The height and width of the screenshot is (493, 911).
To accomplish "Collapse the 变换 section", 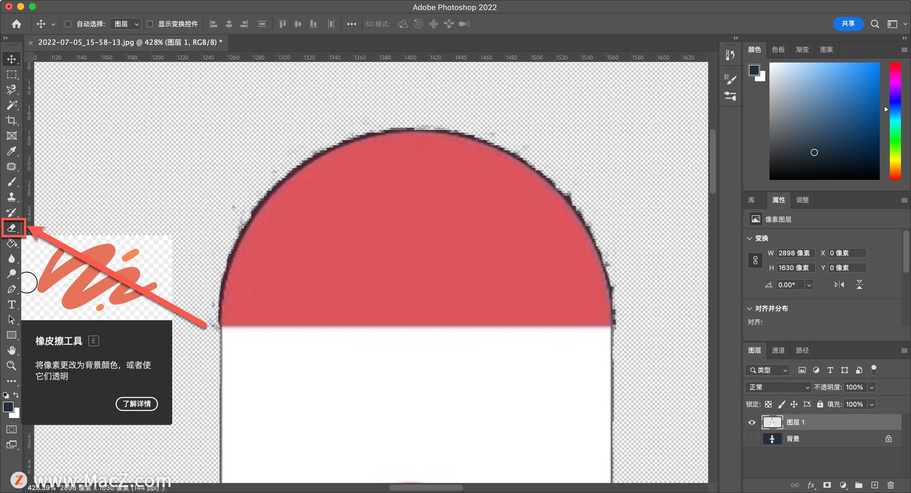I will pyautogui.click(x=749, y=238).
